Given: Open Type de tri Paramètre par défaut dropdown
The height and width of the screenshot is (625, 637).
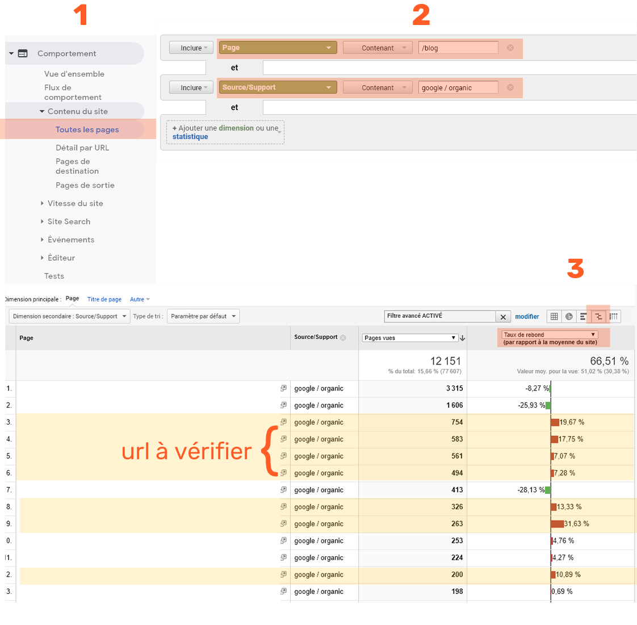Looking at the screenshot, I should point(203,316).
